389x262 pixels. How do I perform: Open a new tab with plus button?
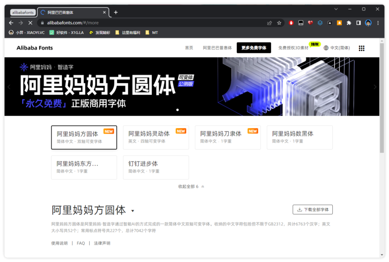click(x=116, y=12)
